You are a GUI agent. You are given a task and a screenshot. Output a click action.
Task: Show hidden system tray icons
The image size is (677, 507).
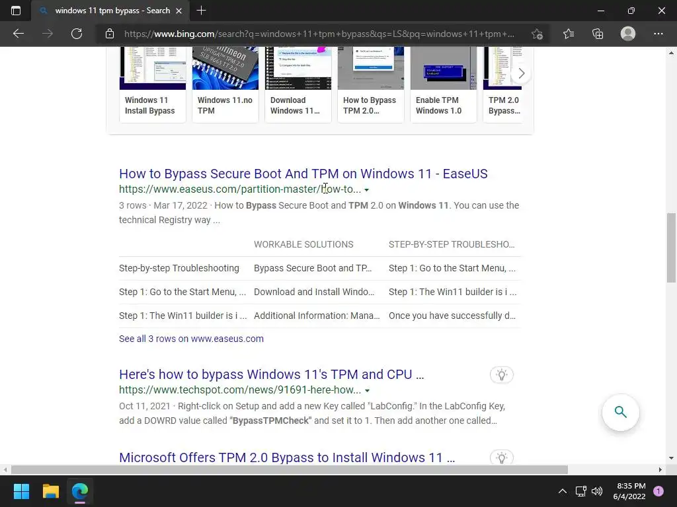click(x=562, y=491)
